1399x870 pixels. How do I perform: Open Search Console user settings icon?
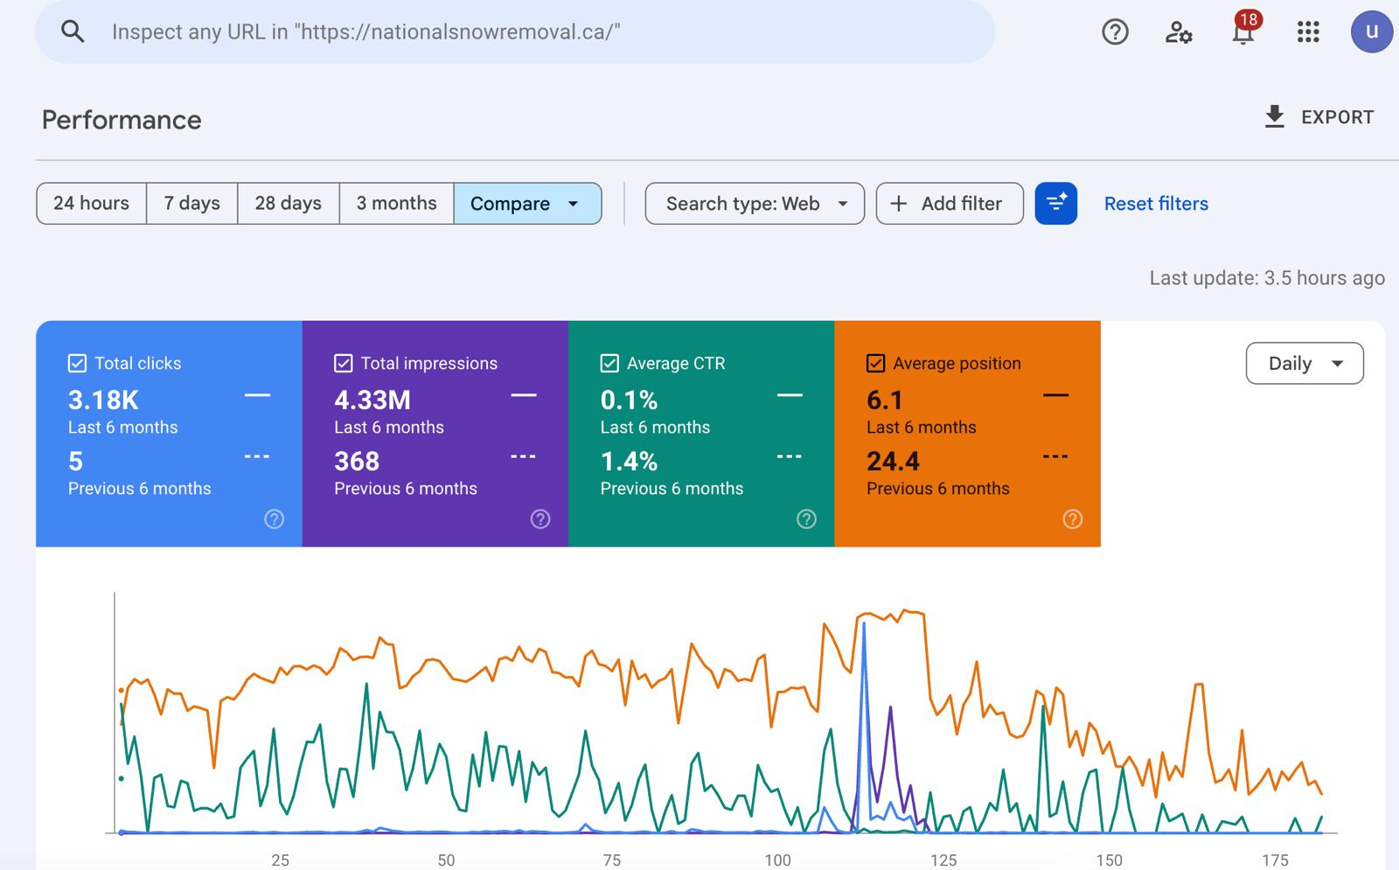1178,32
